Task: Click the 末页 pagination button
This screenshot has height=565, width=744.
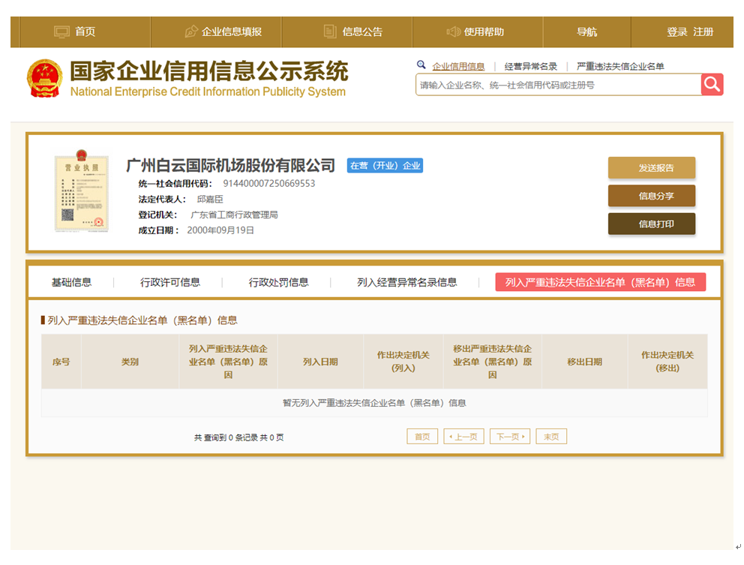Action: point(551,437)
